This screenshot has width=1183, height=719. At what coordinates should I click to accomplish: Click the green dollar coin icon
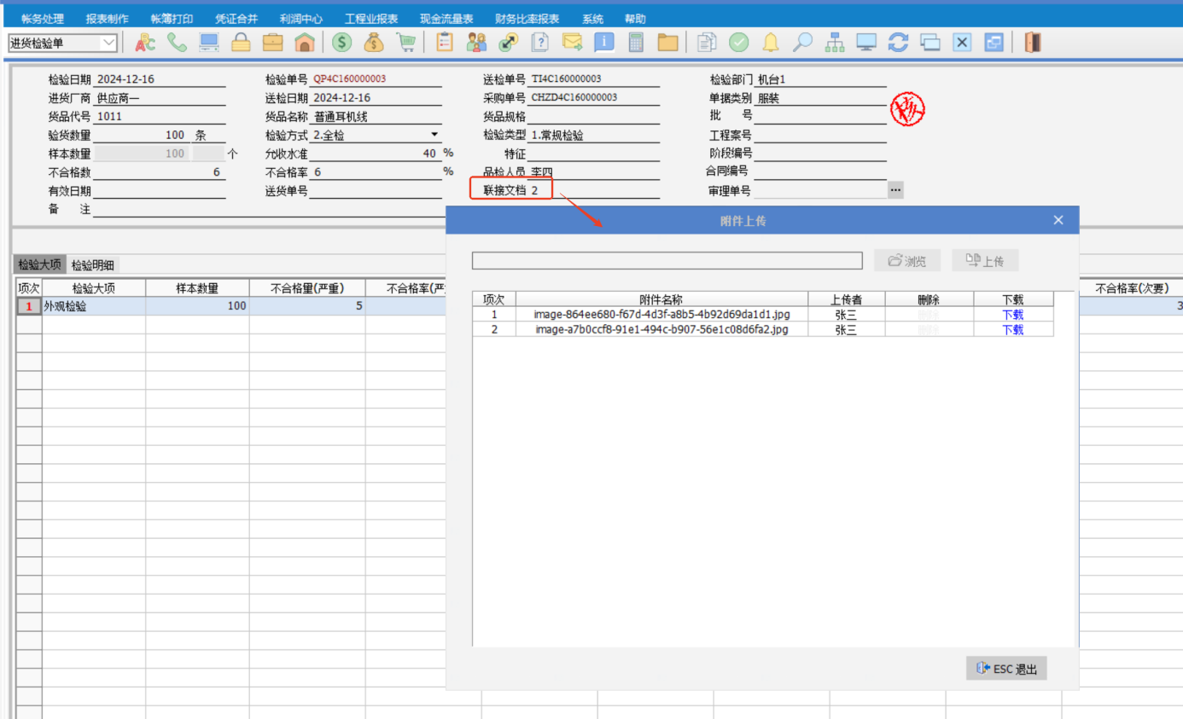coord(342,43)
